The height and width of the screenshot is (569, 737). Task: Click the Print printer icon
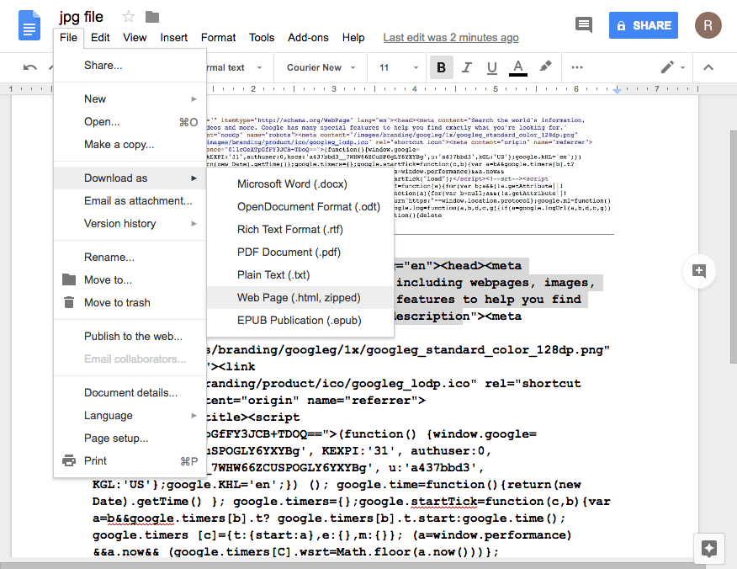click(69, 461)
